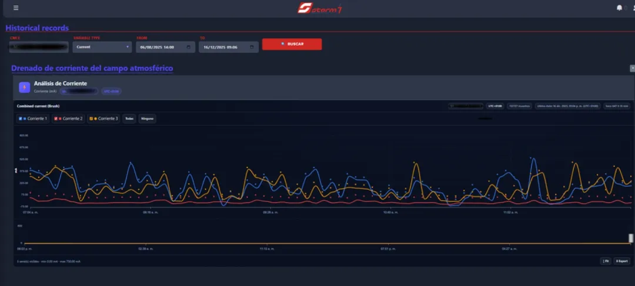Select all series with Todas button
This screenshot has height=286, width=635.
click(x=129, y=119)
